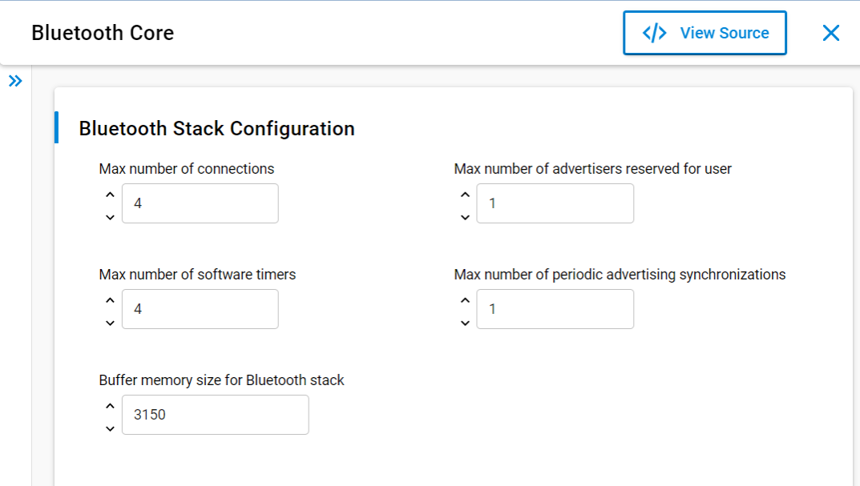
Task: Increment advertisers reserved for user count
Action: (x=465, y=194)
